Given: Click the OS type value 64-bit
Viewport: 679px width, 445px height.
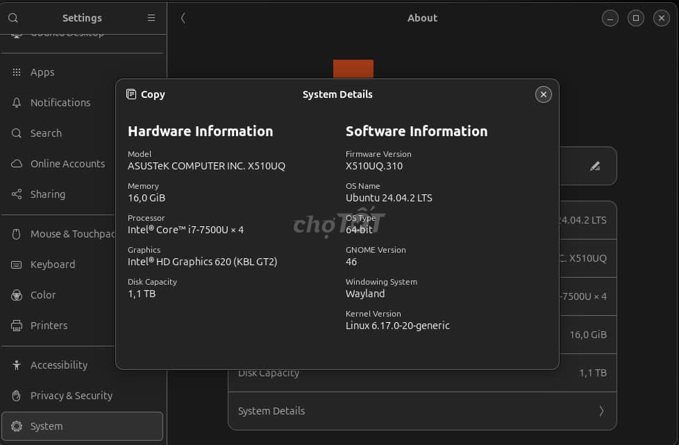Looking at the screenshot, I should 359,230.
